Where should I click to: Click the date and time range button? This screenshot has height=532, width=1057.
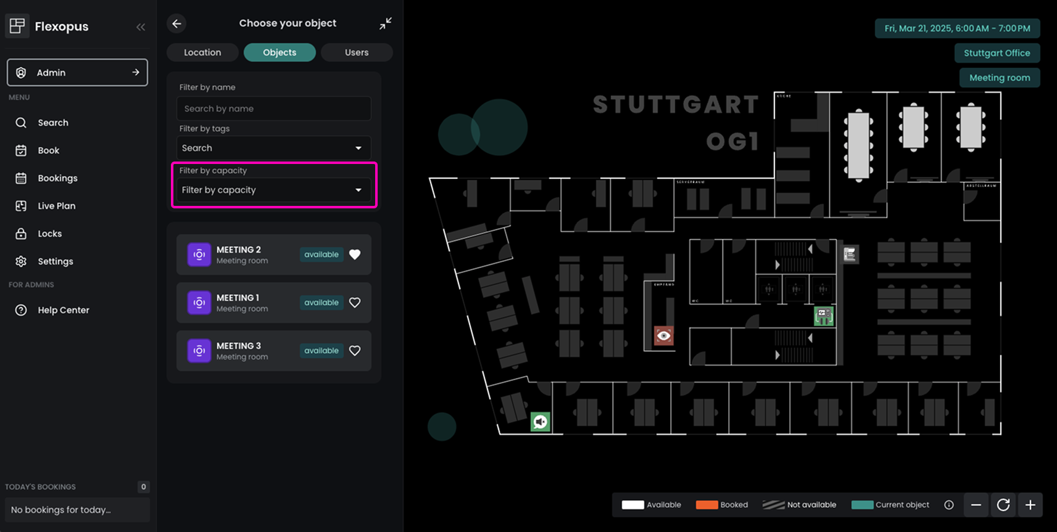pyautogui.click(x=957, y=28)
